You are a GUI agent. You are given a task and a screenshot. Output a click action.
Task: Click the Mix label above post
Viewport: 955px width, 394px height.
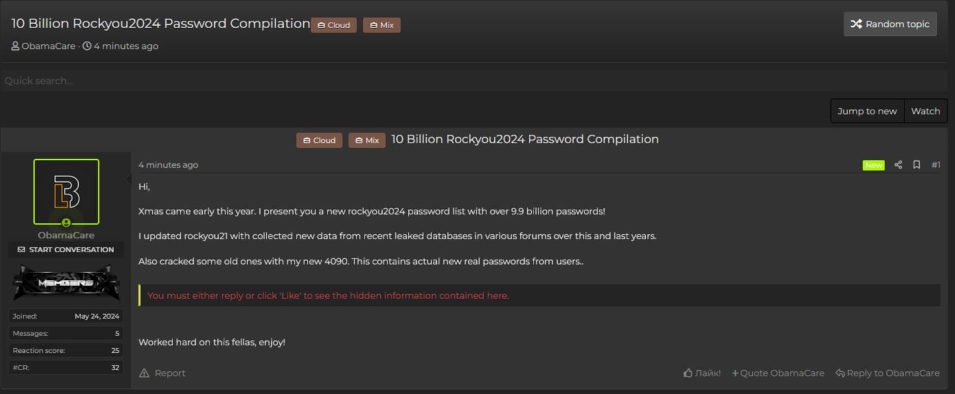(x=367, y=141)
